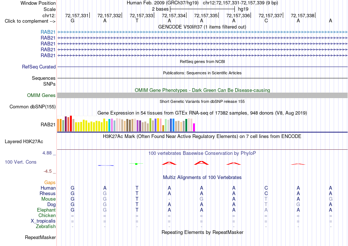Click the short goldenrod GTEx expression bar
The width and height of the screenshot is (348, 246).
click(x=163, y=128)
